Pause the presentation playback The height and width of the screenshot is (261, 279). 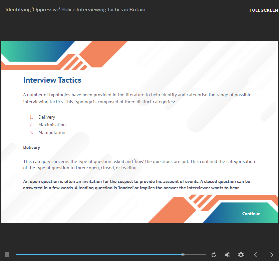(7, 255)
